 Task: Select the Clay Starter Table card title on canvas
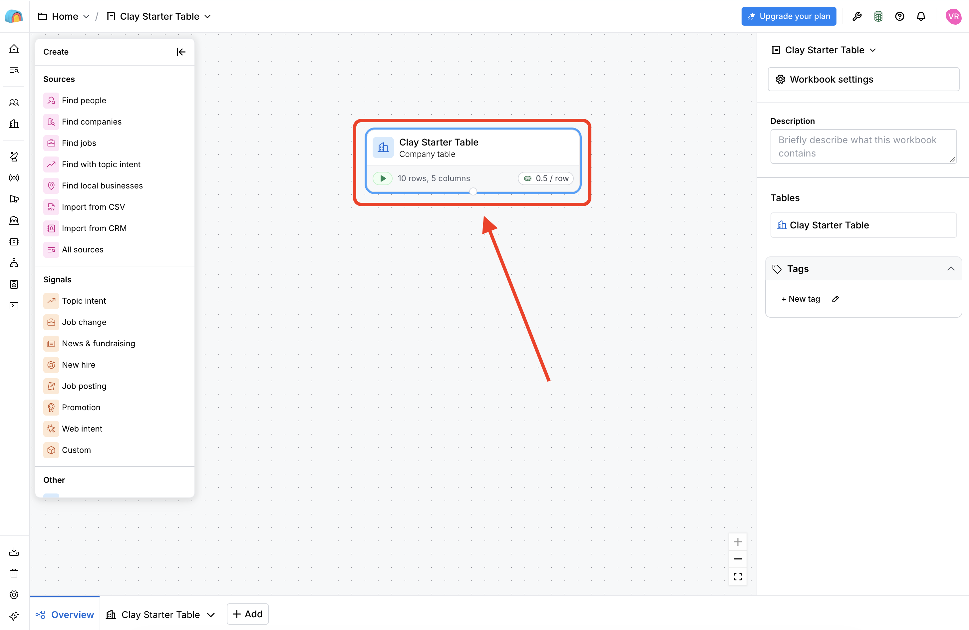point(439,142)
